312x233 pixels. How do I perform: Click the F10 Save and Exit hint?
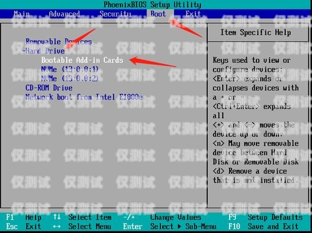pyautogui.click(x=263, y=226)
